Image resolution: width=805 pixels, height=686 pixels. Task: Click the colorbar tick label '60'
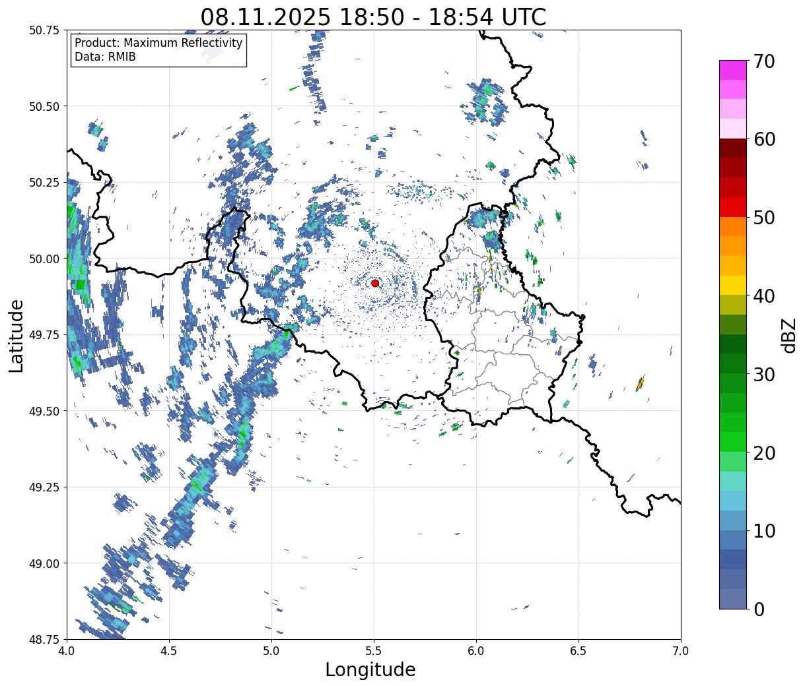tap(764, 139)
